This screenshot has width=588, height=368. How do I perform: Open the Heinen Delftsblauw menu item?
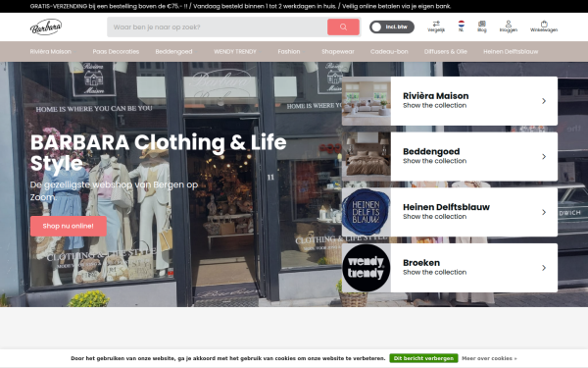click(x=511, y=52)
